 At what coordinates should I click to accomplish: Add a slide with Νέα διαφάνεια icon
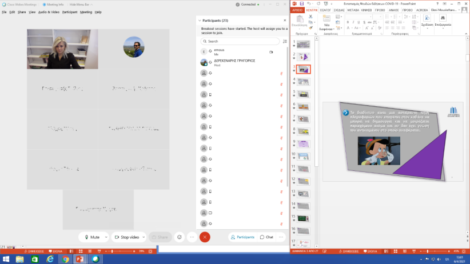click(326, 19)
